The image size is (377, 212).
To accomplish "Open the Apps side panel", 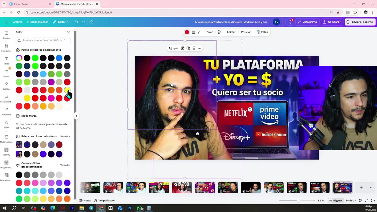I will [6, 124].
